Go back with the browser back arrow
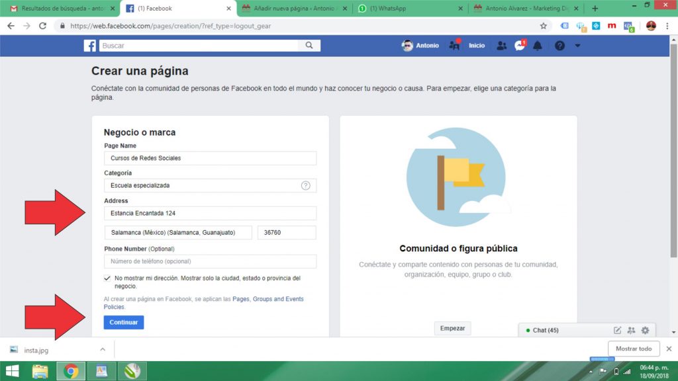 (x=11, y=26)
